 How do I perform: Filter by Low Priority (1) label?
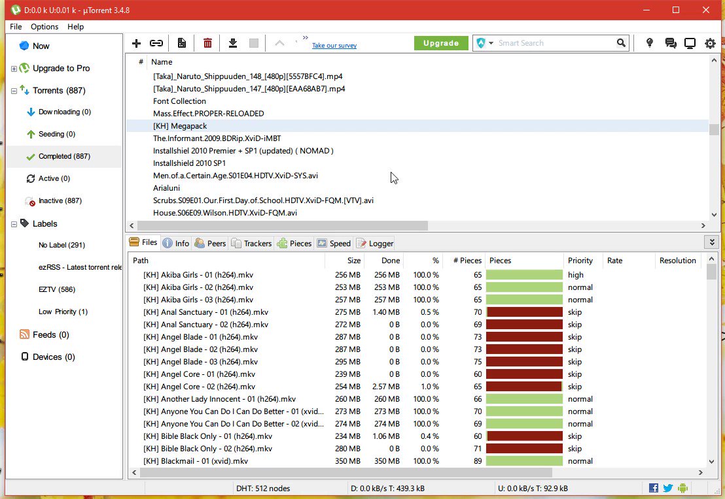pyautogui.click(x=63, y=312)
